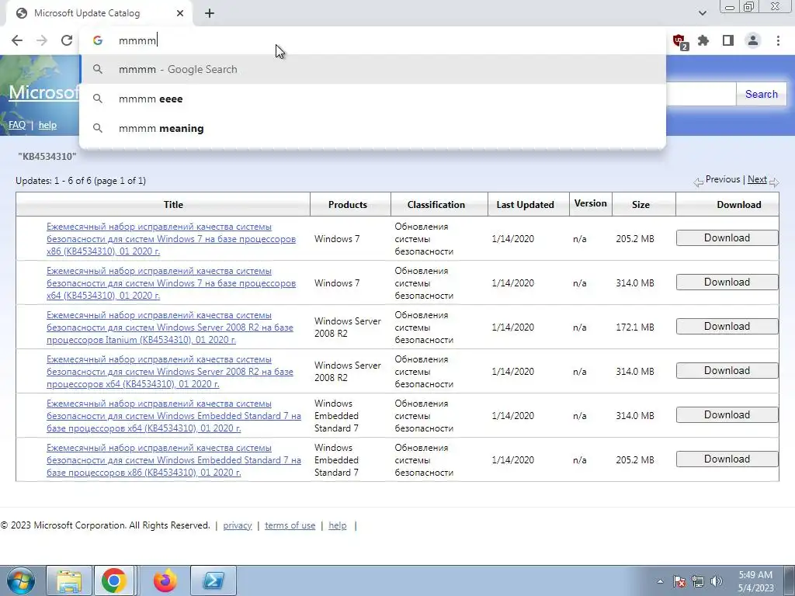795x596 pixels.
Task: Click the browser forward arrow
Action: click(x=42, y=40)
